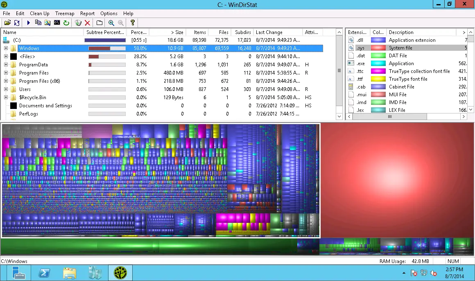Viewport: 475px width, 281px height.
Task: Open the Report menu
Action: (x=87, y=14)
